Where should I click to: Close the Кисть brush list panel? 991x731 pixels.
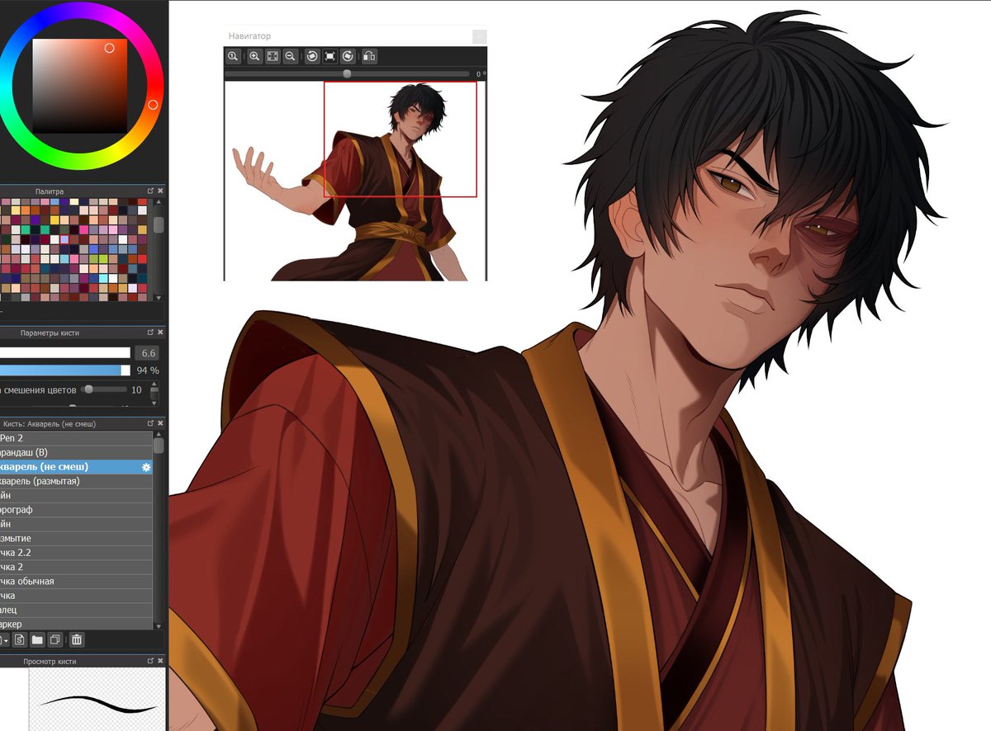(160, 424)
